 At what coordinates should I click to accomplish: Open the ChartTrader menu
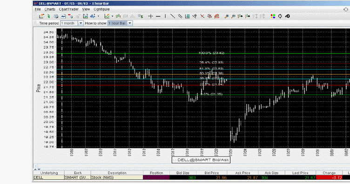point(68,9)
